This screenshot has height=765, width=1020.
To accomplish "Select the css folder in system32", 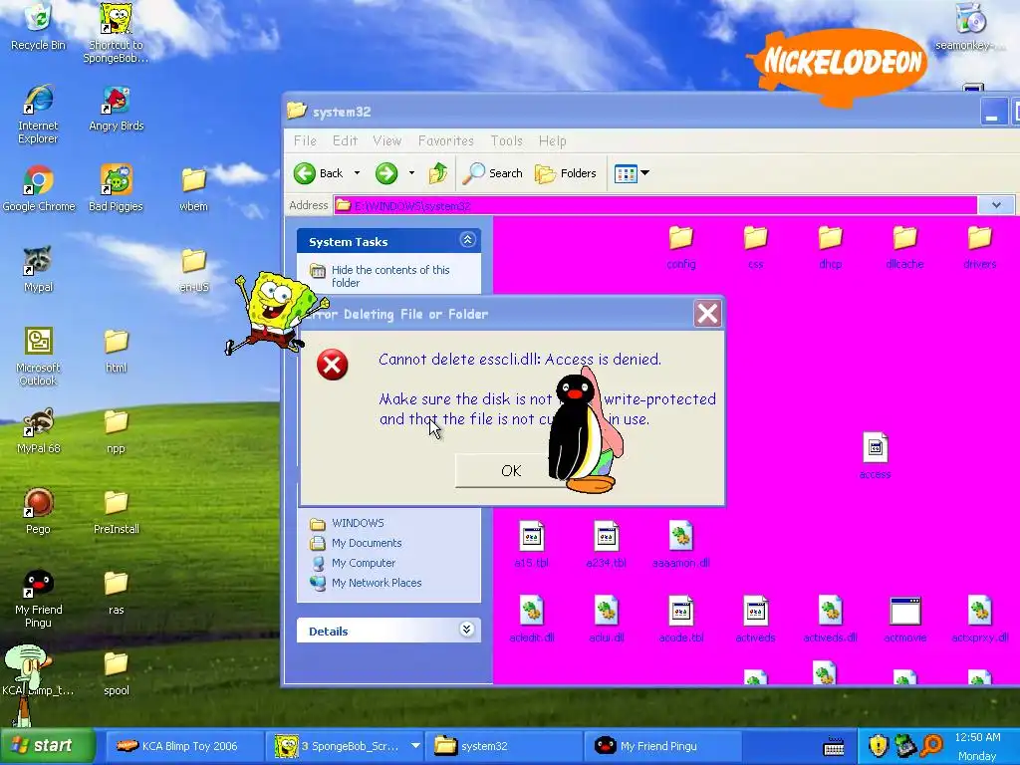I will click(x=755, y=247).
